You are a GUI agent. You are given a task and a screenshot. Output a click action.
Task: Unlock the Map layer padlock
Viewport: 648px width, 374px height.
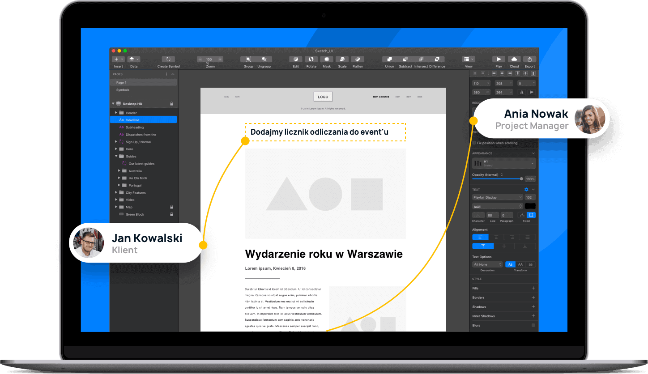point(171,207)
